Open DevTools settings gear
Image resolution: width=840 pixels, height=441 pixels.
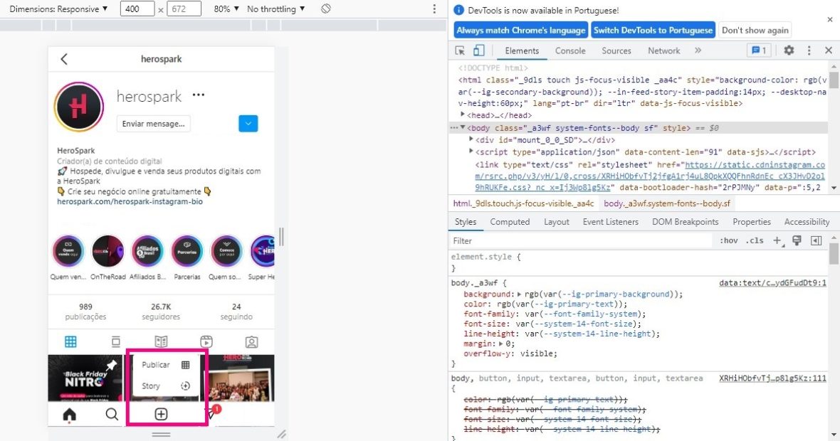[789, 51]
